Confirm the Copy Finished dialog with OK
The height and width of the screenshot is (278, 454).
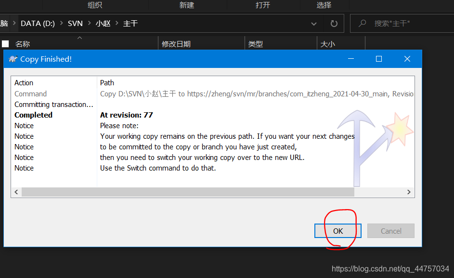(337, 231)
